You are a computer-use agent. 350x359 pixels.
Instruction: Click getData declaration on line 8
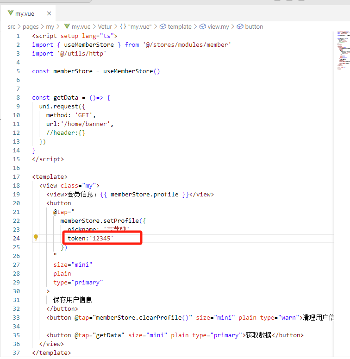(66, 98)
